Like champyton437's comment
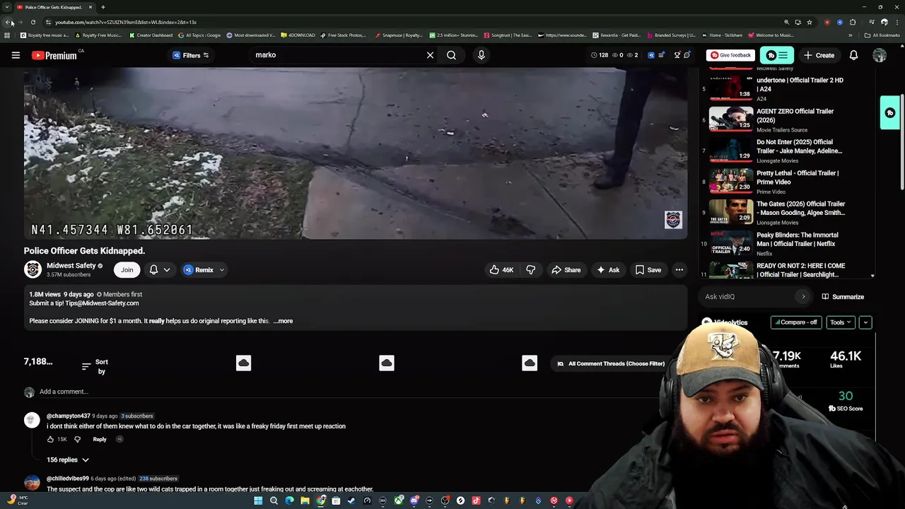905x509 pixels. point(50,440)
